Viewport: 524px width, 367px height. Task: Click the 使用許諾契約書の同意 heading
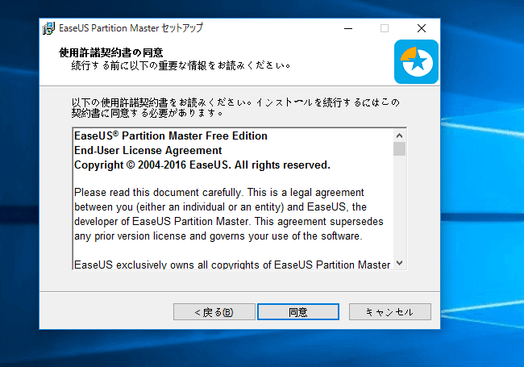[111, 52]
